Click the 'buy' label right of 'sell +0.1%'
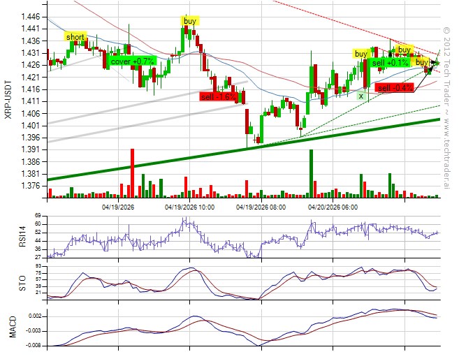Image resolution: width=459 pixels, height=359 pixels. [421, 62]
